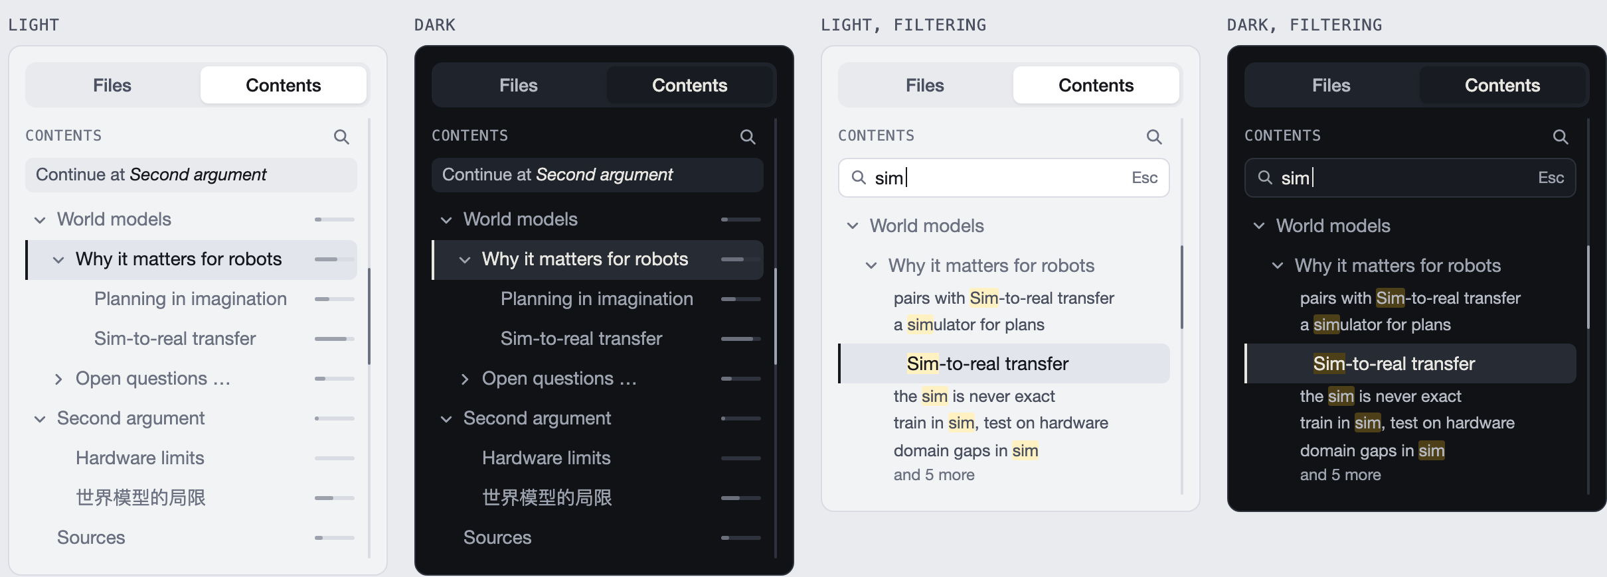The height and width of the screenshot is (577, 1607).
Task: Collapse Second argument in LIGHT panel
Action: coord(40,418)
